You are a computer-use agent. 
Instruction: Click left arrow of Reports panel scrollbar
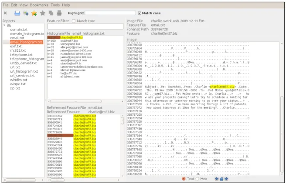pyautogui.click(x=4, y=180)
